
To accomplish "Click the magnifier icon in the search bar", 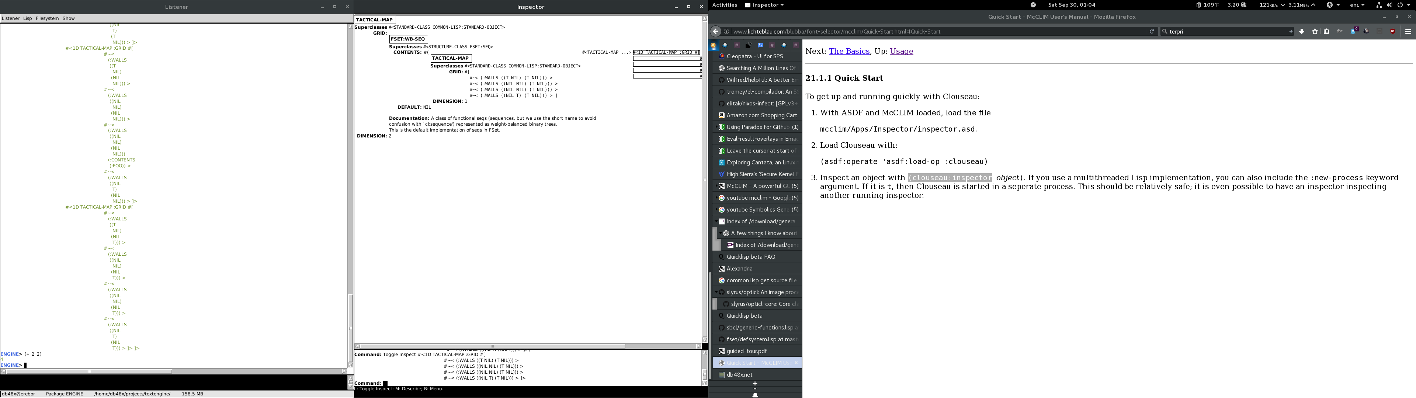I will click(x=1165, y=31).
